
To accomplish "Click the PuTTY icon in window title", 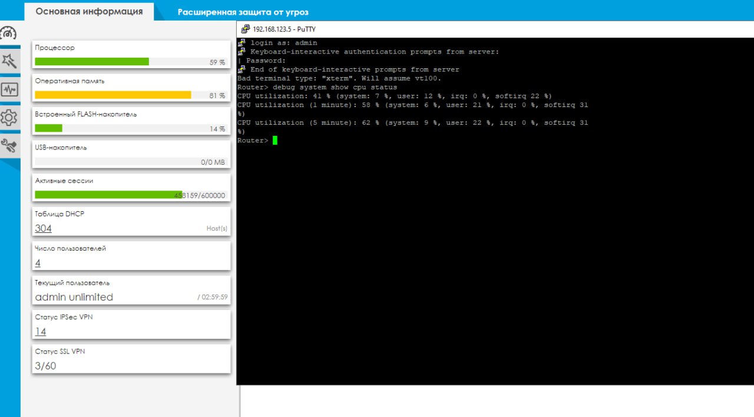I will coord(246,29).
